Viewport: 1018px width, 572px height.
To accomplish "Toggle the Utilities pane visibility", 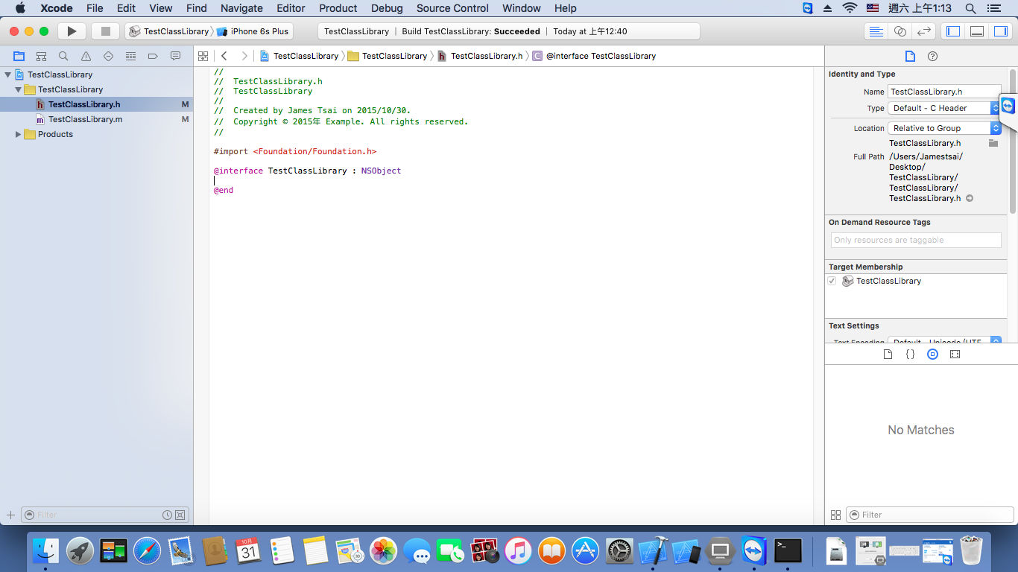I will point(1000,31).
